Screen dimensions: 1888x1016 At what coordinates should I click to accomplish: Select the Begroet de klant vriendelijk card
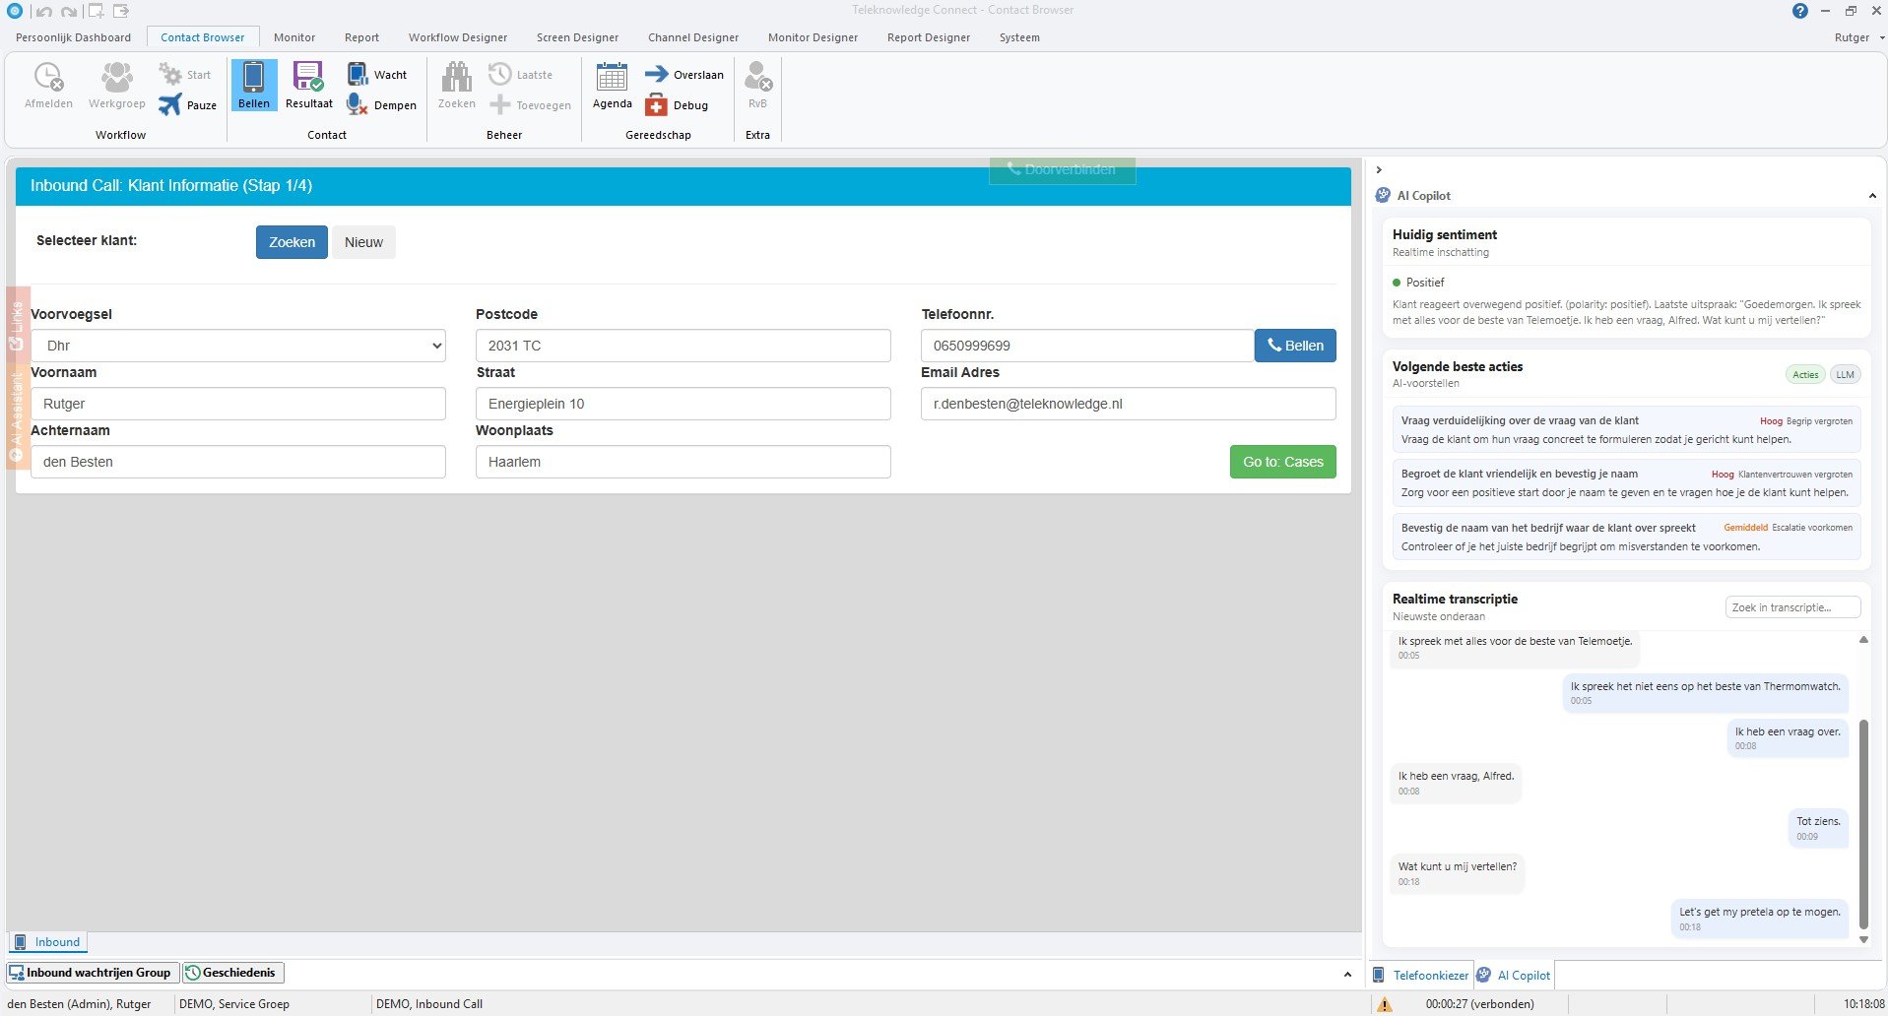pyautogui.click(x=1626, y=482)
